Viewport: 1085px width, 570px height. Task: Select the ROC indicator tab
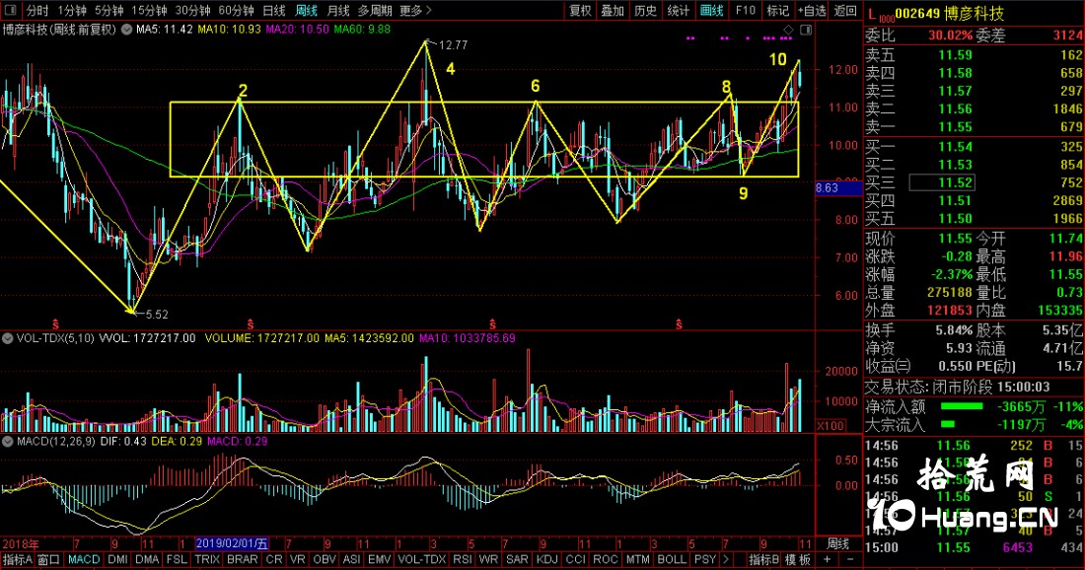pos(606,559)
